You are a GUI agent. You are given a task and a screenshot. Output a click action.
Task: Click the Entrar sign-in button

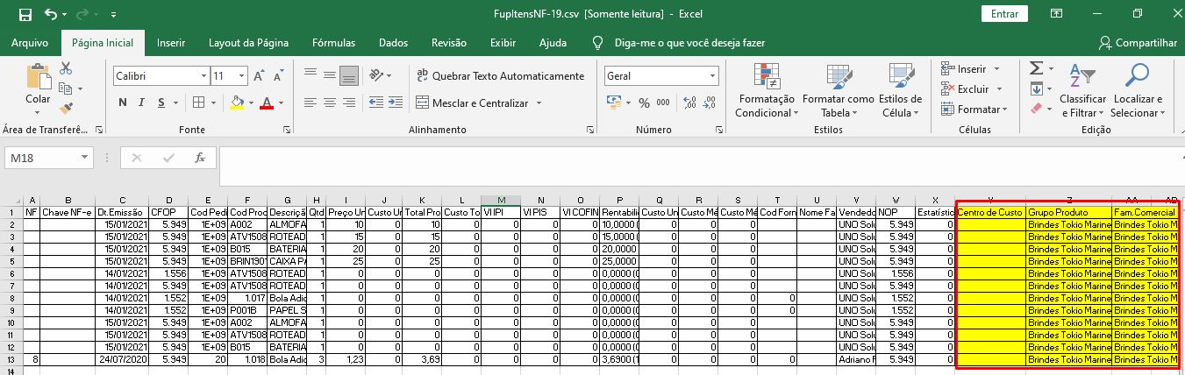[x=1004, y=14]
